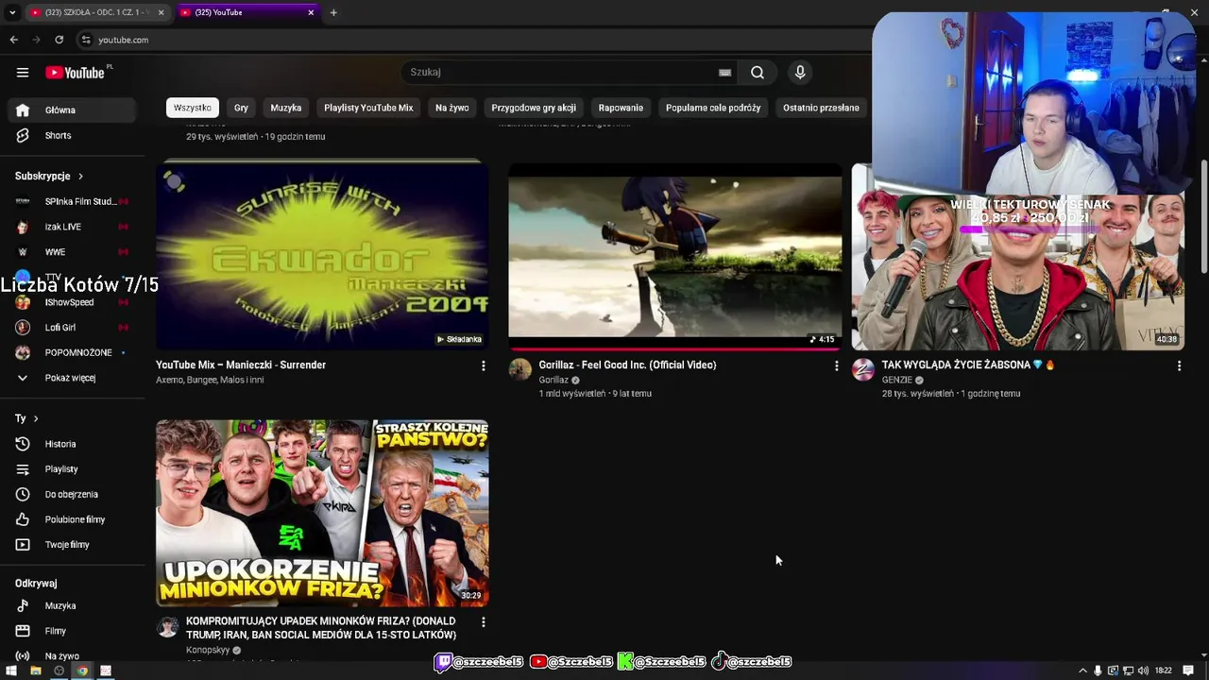Open the GENZIE channel name link
Screen dimensions: 1209x680
pyautogui.click(x=897, y=380)
